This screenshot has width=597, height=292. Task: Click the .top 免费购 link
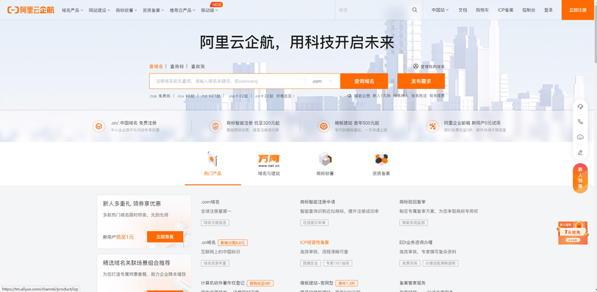coord(159,96)
